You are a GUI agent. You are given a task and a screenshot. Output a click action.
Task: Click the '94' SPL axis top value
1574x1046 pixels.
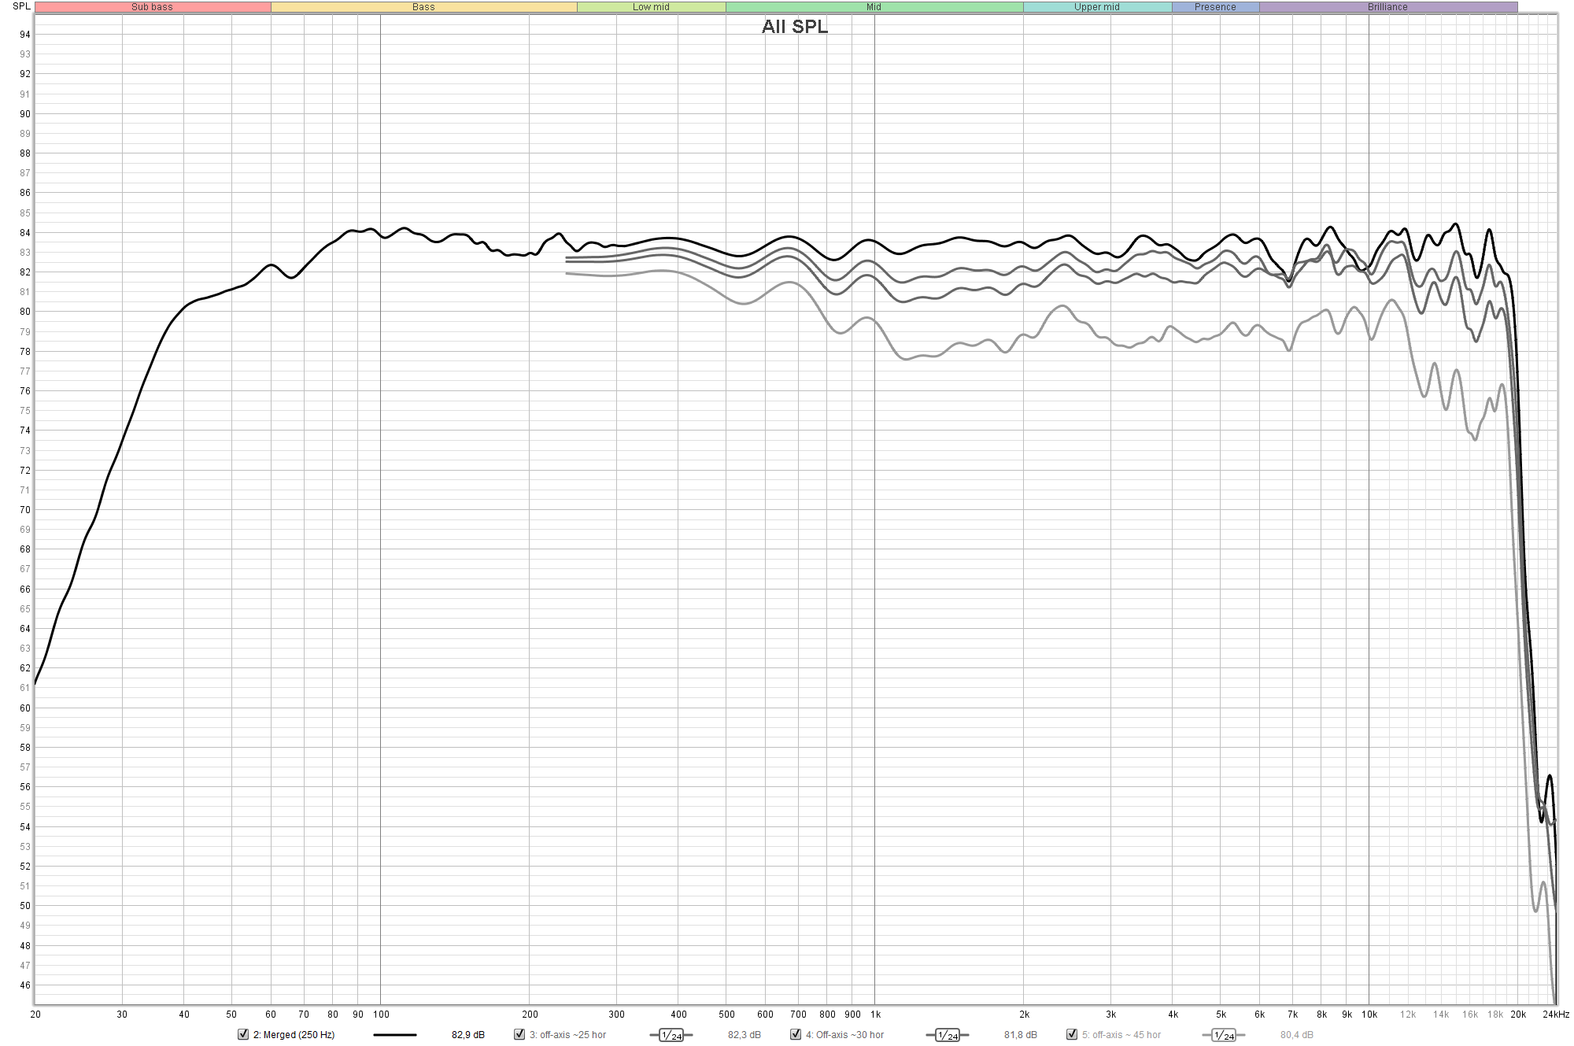(25, 35)
